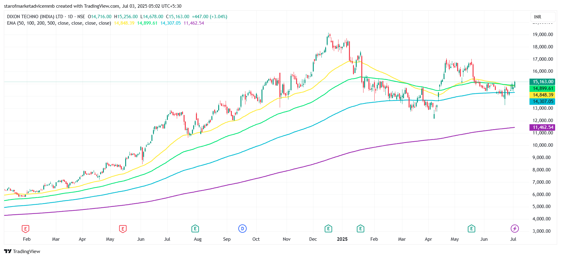Click the TradingView logo at the bottom

22,251
